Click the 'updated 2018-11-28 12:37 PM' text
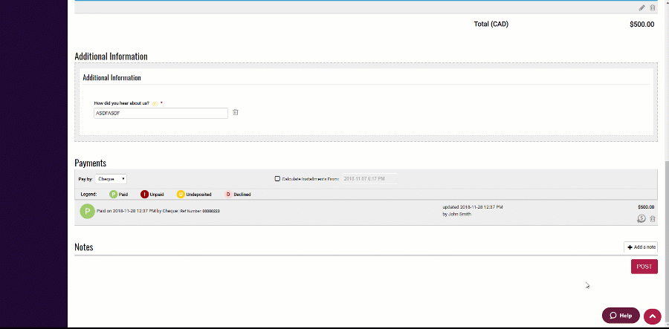The width and height of the screenshot is (669, 329). (x=473, y=207)
